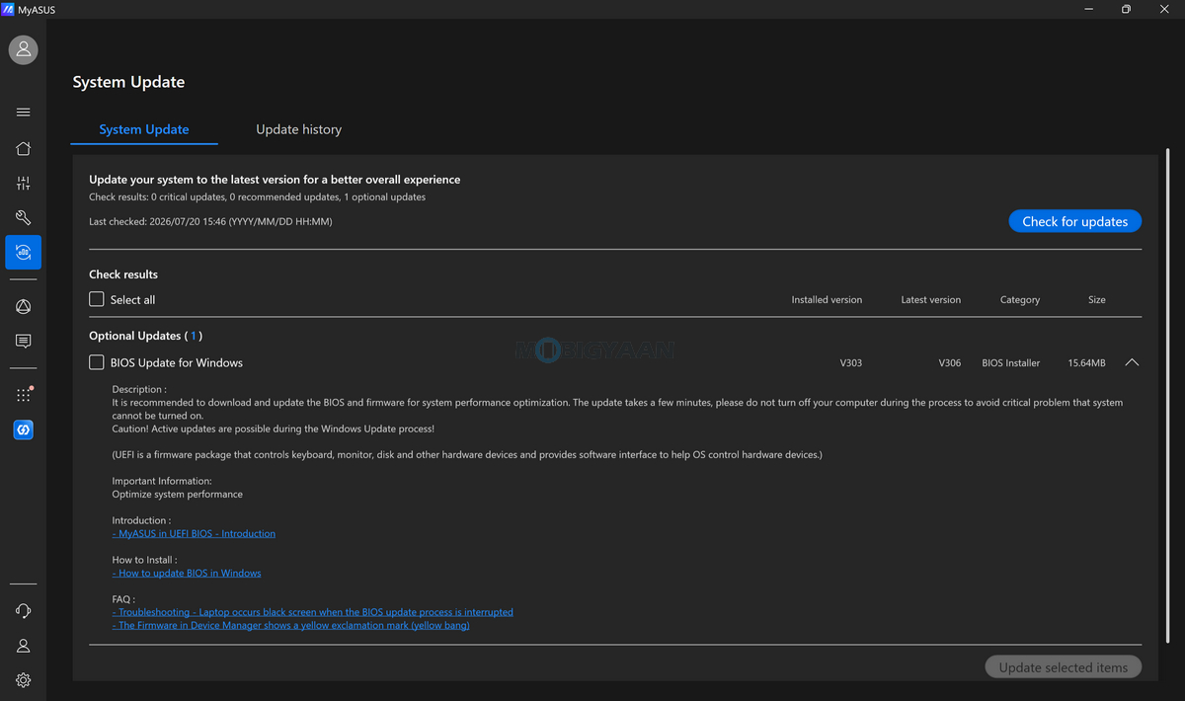The image size is (1185, 701).
Task: Open customer support headset icon
Action: [24, 611]
